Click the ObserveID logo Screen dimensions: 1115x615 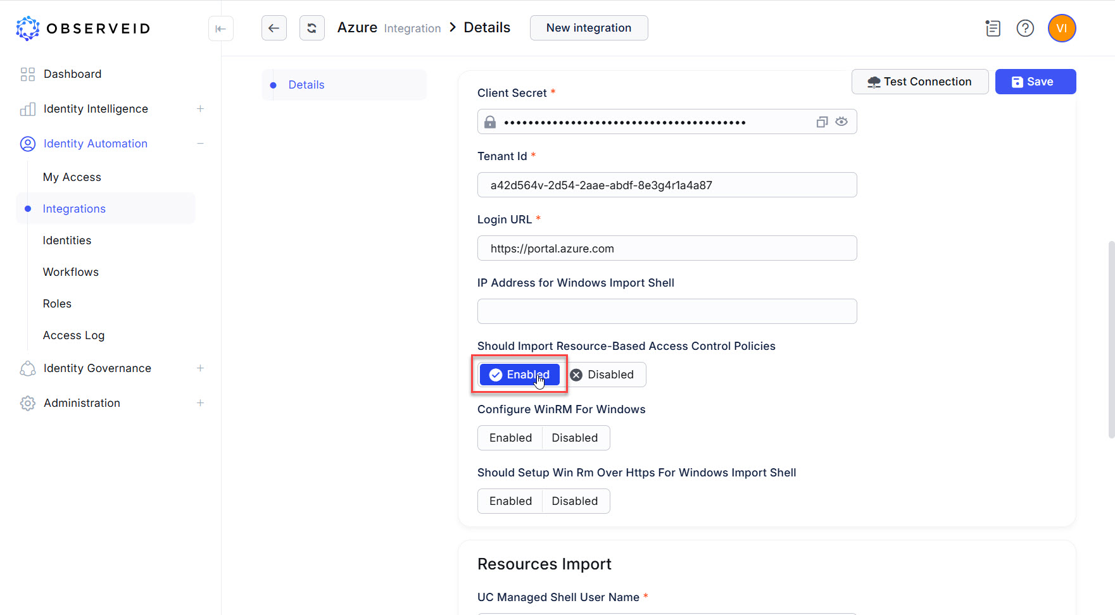83,28
